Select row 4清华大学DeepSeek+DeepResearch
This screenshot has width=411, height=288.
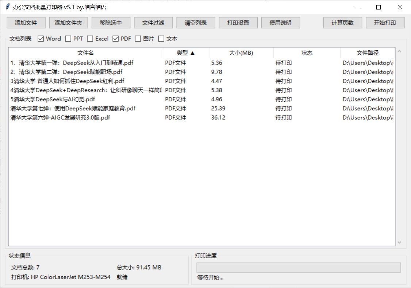(201, 90)
